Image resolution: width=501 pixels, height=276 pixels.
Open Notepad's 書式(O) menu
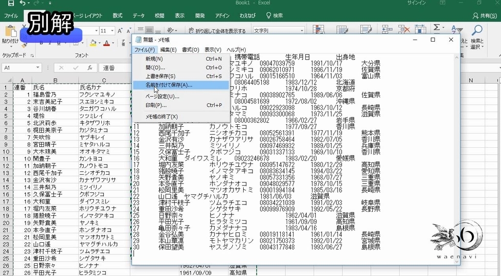pos(190,50)
